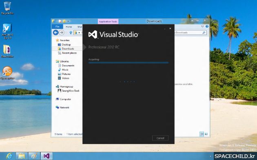This screenshot has width=257, height=160.
Task: Click the search magnifier icon in Explorer
Action: (x=204, y=33)
